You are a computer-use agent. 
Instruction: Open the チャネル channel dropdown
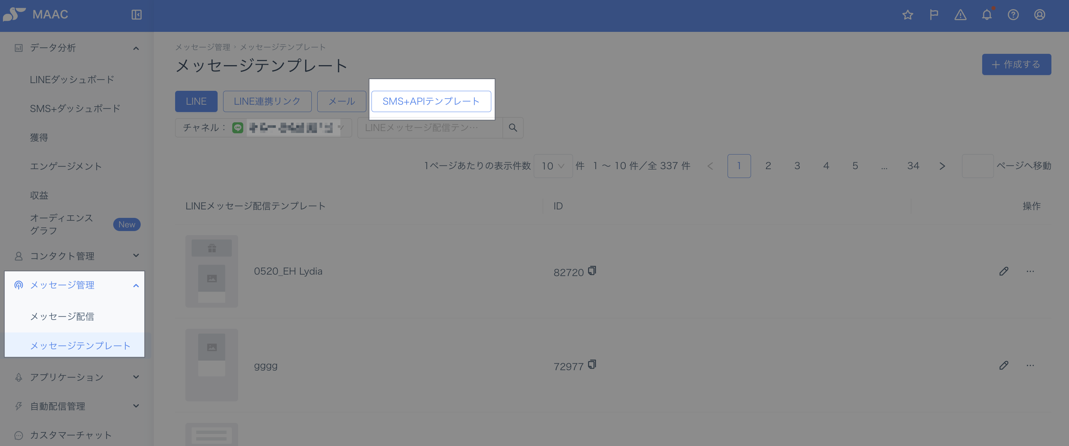263,128
